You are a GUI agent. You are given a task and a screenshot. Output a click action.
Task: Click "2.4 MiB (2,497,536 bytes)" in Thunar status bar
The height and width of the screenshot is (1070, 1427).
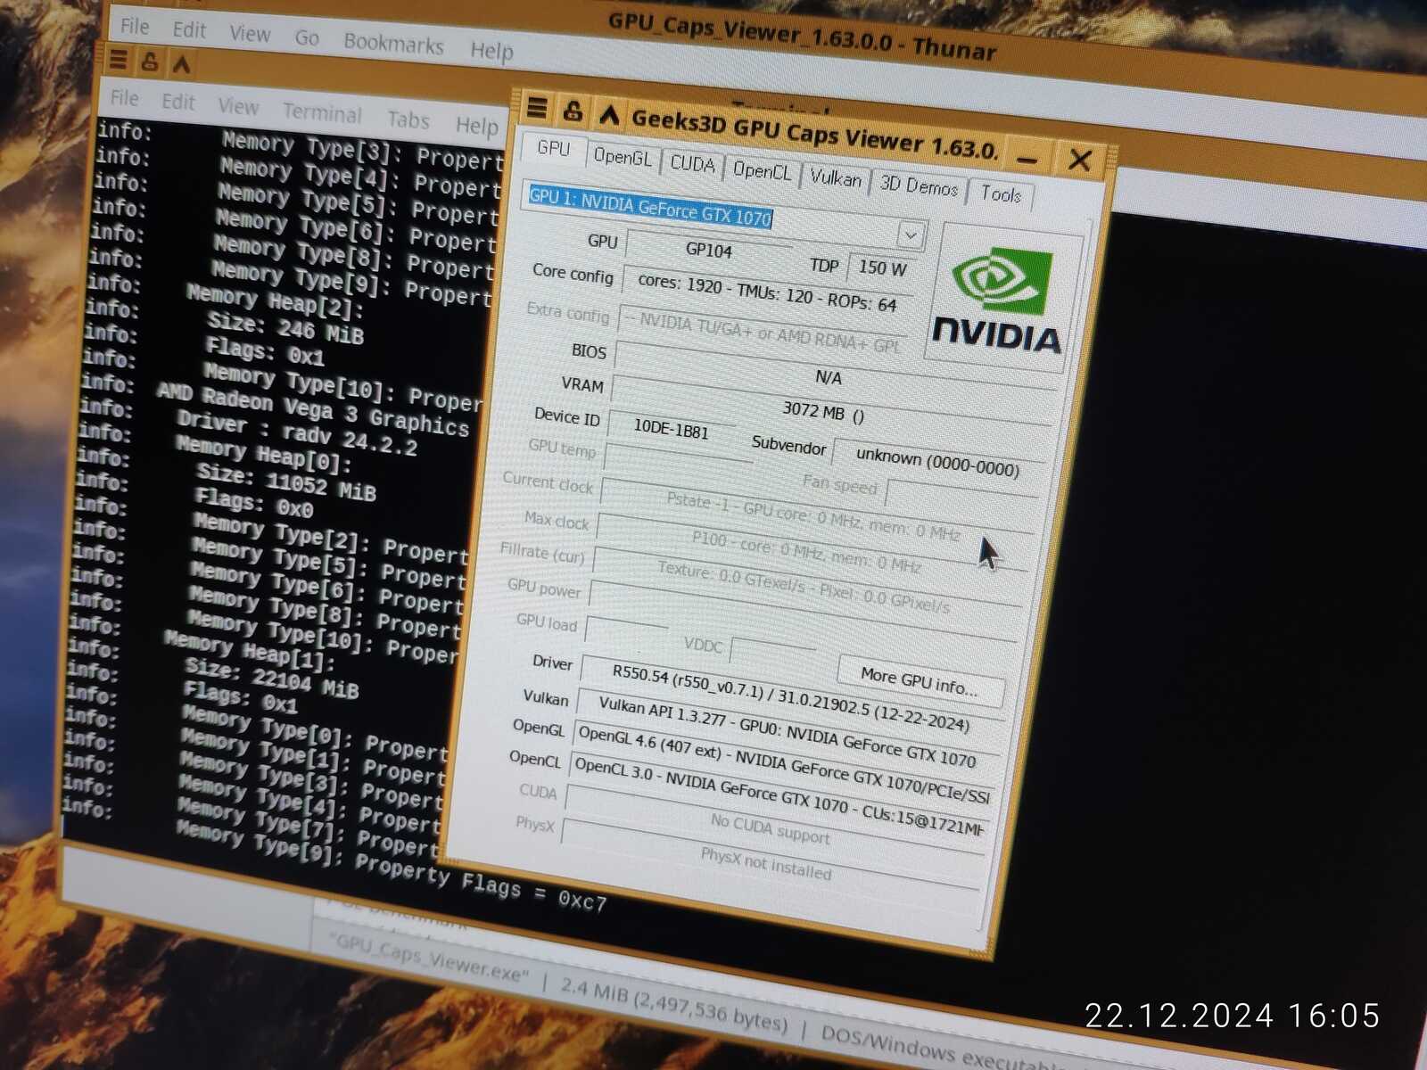pyautogui.click(x=674, y=1003)
